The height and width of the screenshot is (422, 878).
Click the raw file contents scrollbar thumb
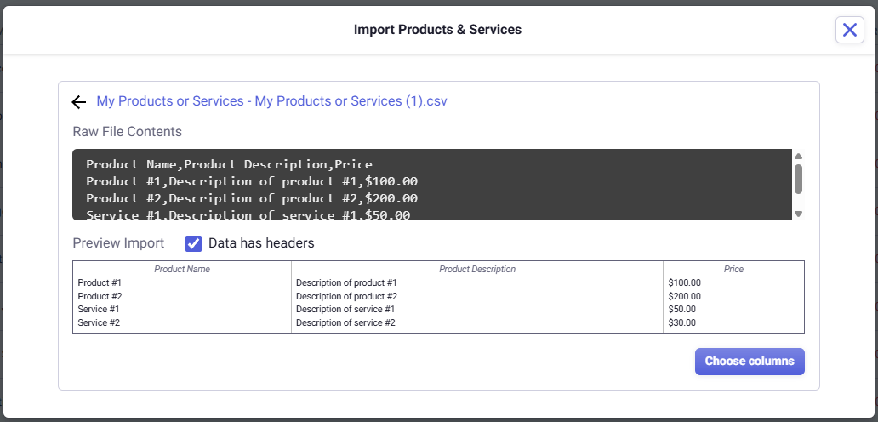click(x=798, y=179)
